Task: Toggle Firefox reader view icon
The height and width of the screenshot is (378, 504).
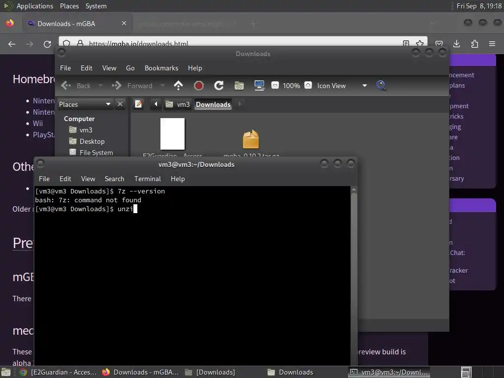Action: pos(406,43)
